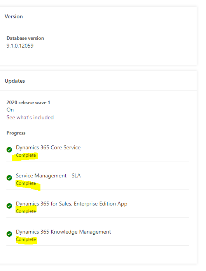Image resolution: width=206 pixels, height=271 pixels.
Task: Select Dynamics 365 for Sales, Enterprise Edition App title
Action: pyautogui.click(x=72, y=204)
